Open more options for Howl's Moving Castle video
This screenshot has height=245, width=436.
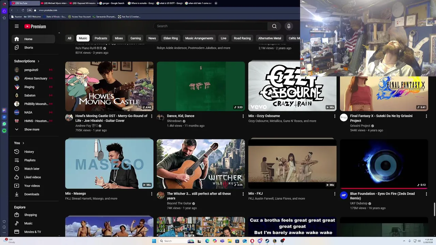152,116
